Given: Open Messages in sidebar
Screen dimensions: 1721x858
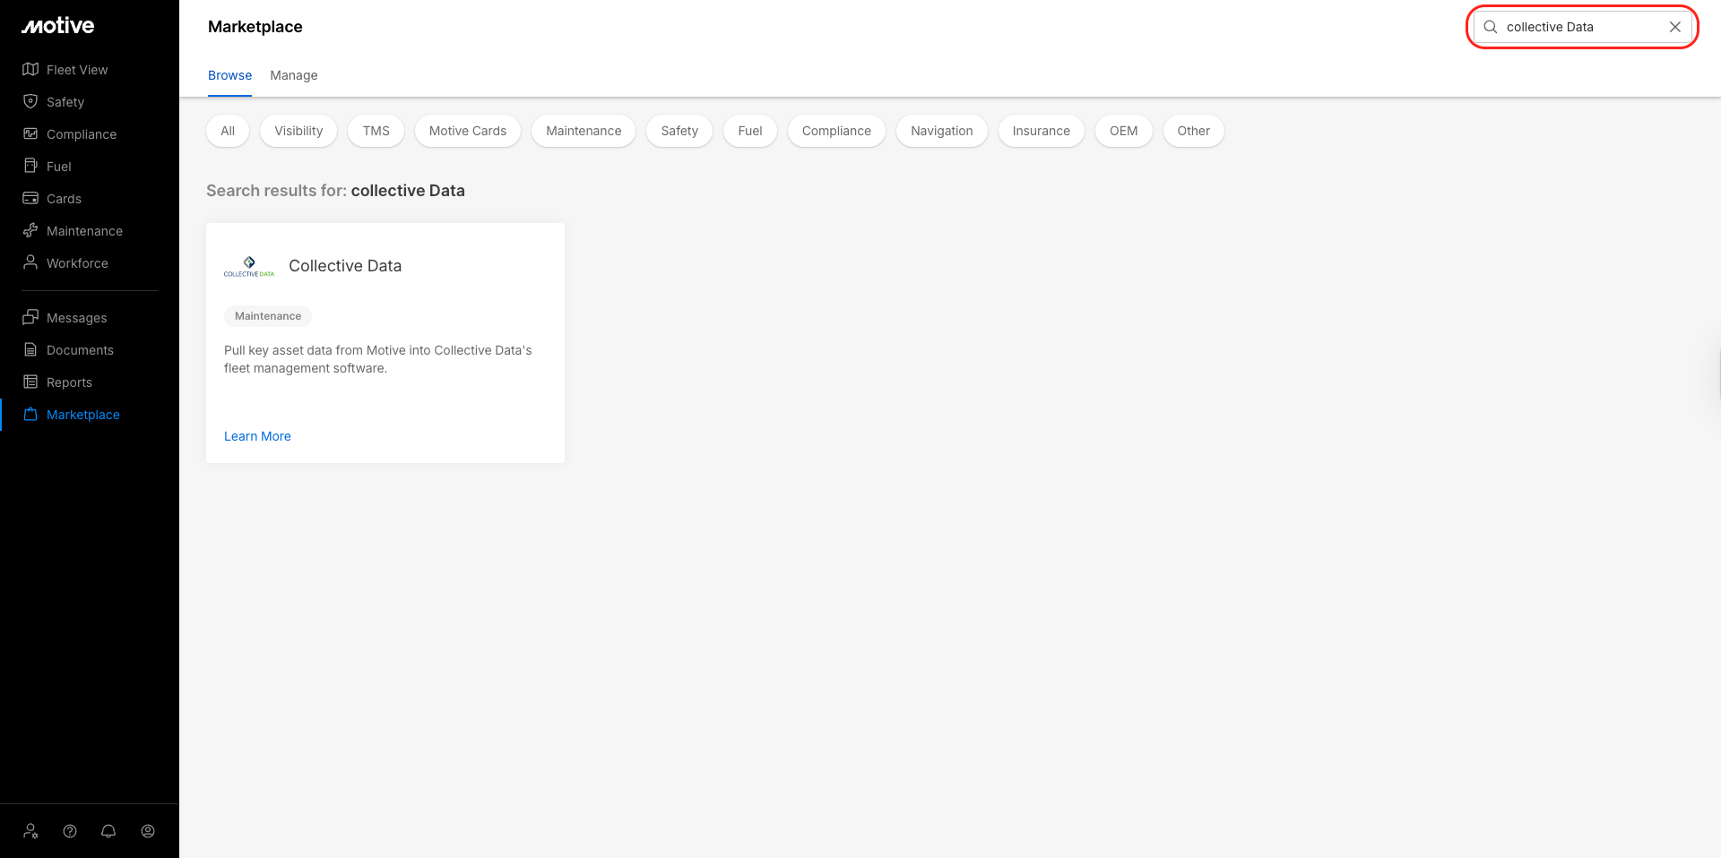Looking at the screenshot, I should click(x=76, y=318).
